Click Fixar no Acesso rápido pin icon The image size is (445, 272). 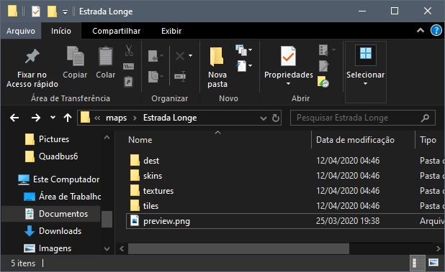point(32,56)
